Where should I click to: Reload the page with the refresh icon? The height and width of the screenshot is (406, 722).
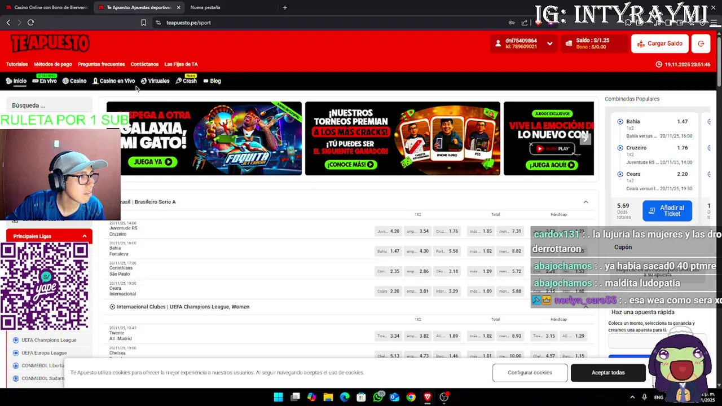click(x=30, y=23)
